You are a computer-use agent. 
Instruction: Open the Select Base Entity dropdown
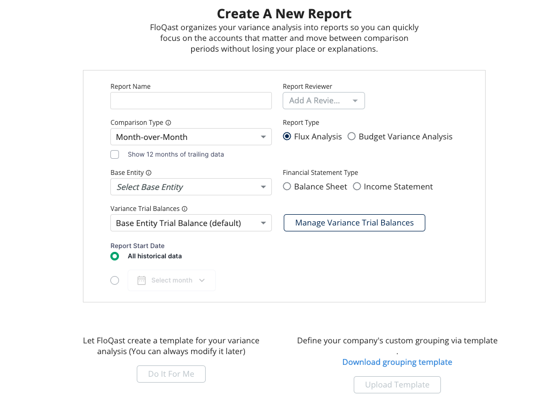191,187
